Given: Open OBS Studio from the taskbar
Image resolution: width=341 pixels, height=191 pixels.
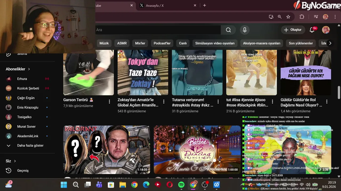Looking at the screenshot, I should 205,185.
